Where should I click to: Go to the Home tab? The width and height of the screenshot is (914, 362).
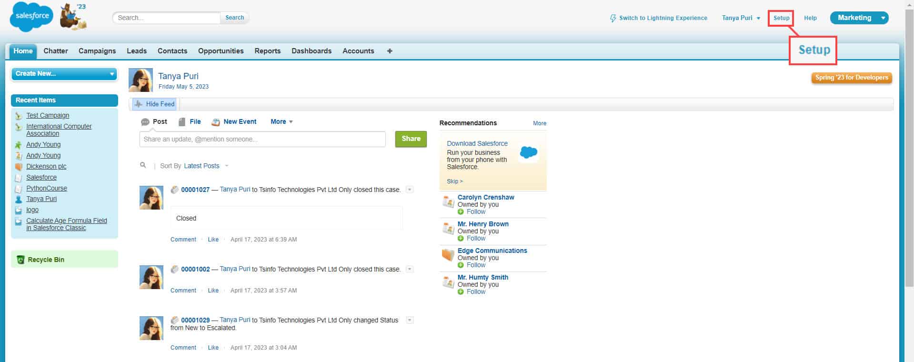[23, 51]
